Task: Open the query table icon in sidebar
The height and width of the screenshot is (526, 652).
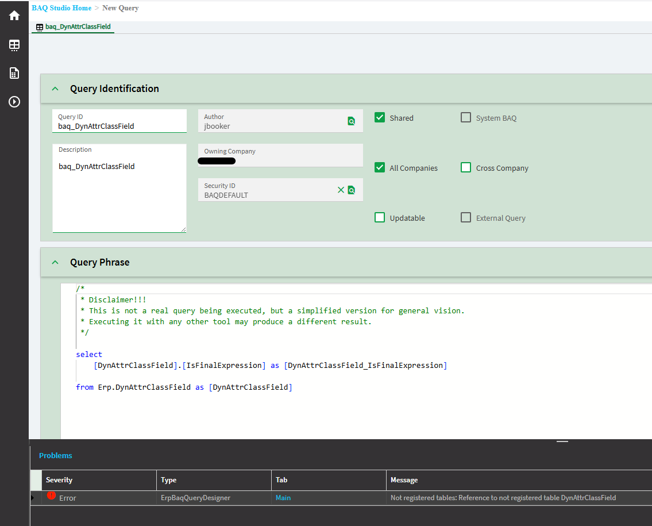Action: (x=14, y=45)
